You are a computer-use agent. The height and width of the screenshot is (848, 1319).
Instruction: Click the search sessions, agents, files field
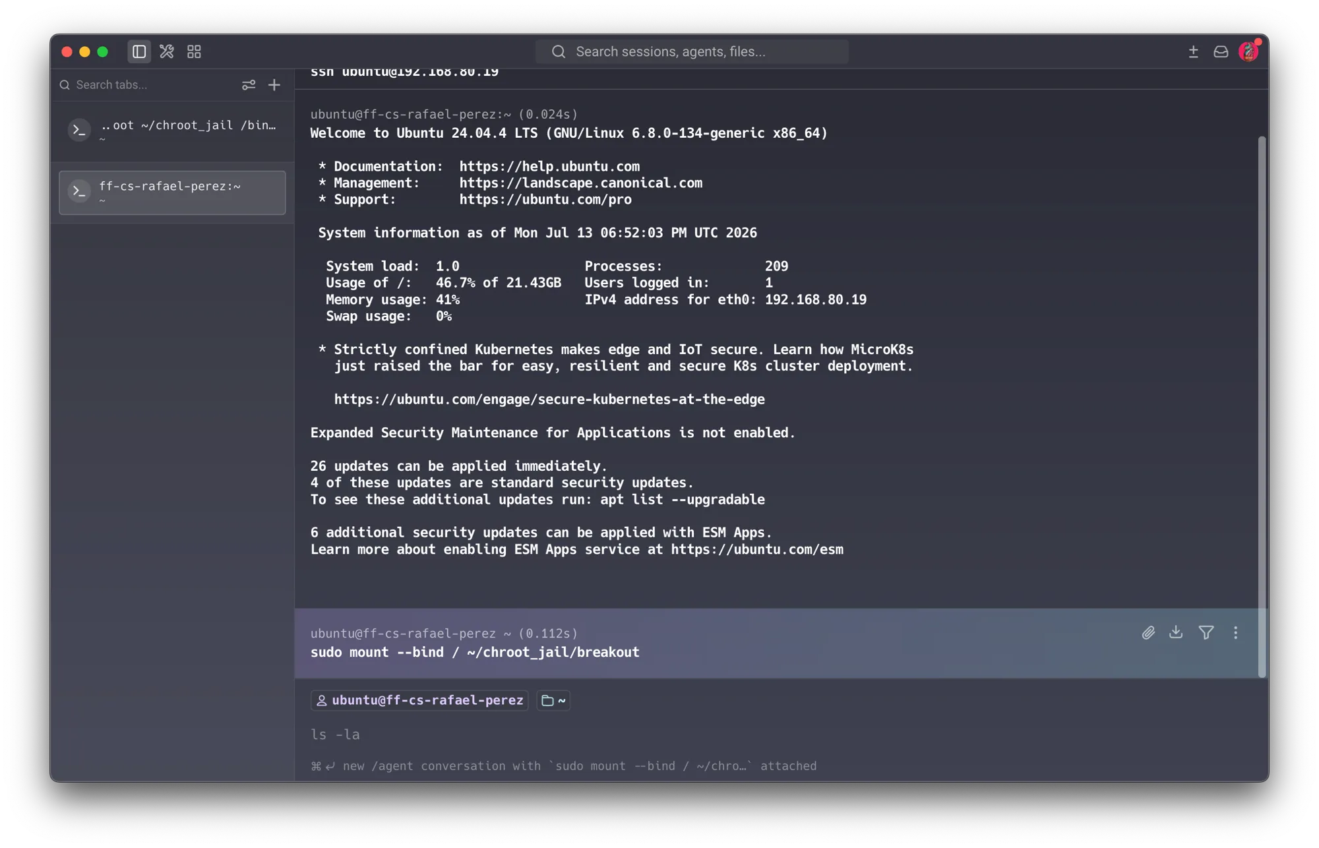(x=692, y=51)
